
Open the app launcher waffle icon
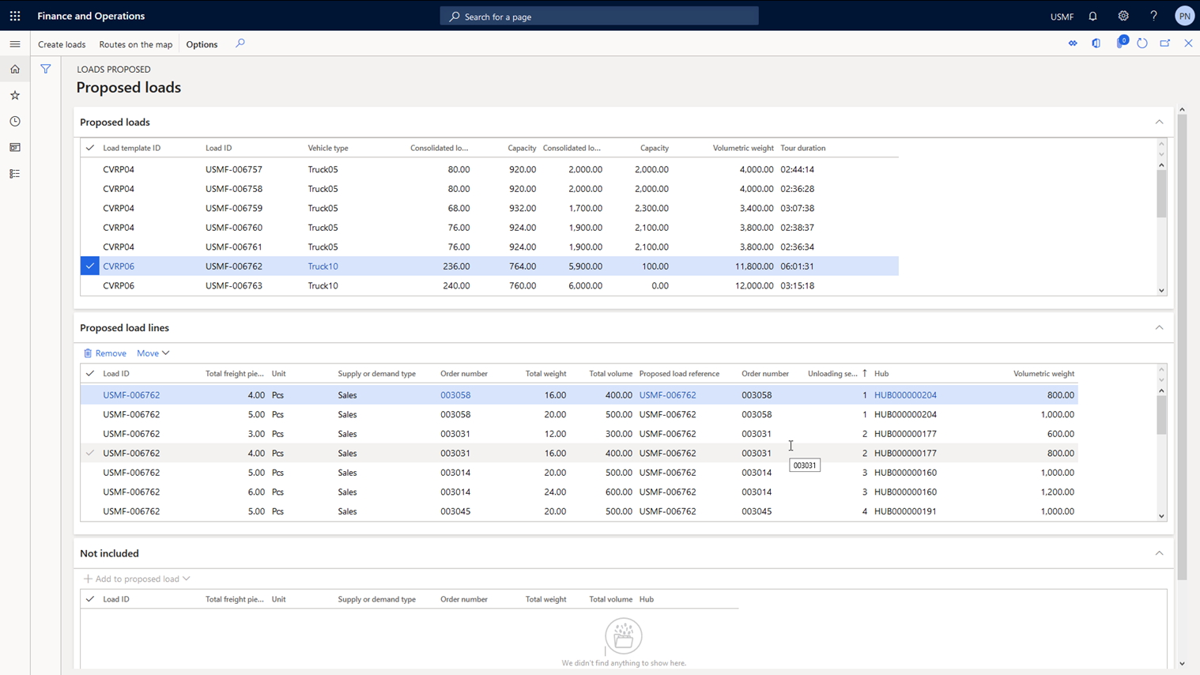point(15,16)
